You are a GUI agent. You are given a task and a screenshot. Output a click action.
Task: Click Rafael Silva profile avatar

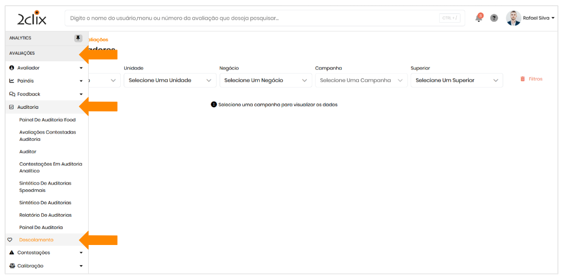pos(513,18)
